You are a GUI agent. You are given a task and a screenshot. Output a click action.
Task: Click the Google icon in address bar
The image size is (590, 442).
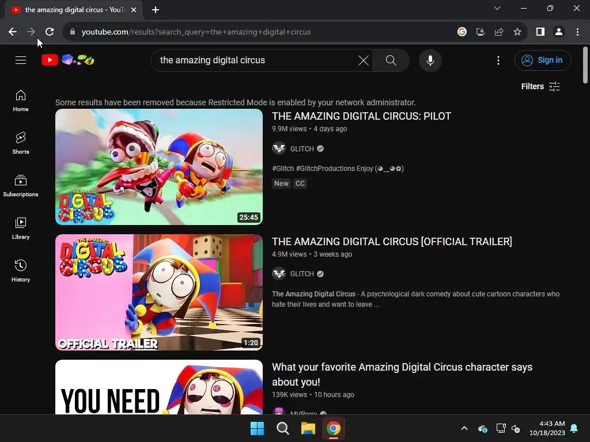click(462, 32)
